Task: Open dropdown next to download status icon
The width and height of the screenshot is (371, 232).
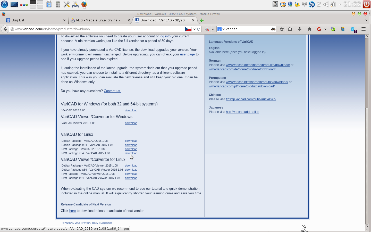Action: pos(213,29)
